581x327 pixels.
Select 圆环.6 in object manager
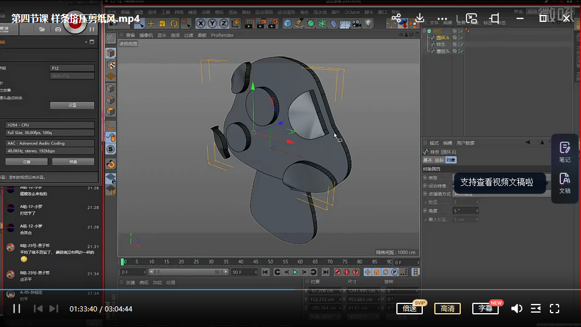click(x=443, y=37)
